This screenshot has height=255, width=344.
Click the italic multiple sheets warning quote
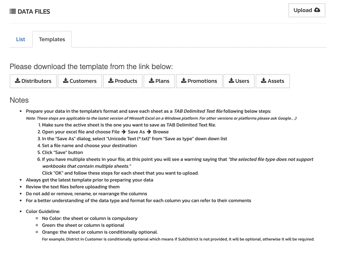[x=271, y=159]
